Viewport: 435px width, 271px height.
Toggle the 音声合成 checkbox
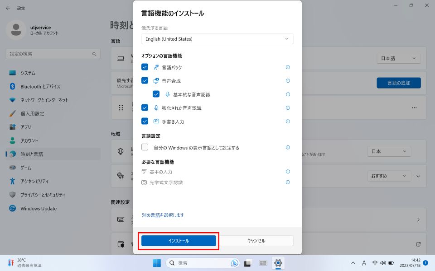tap(145, 80)
